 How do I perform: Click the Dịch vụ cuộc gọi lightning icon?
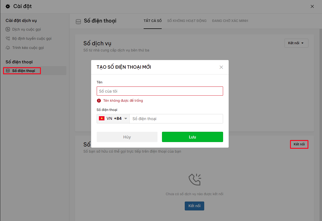(x=8, y=29)
